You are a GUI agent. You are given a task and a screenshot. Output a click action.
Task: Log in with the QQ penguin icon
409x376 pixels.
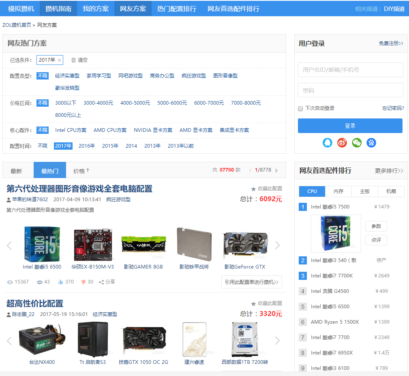pos(328,143)
